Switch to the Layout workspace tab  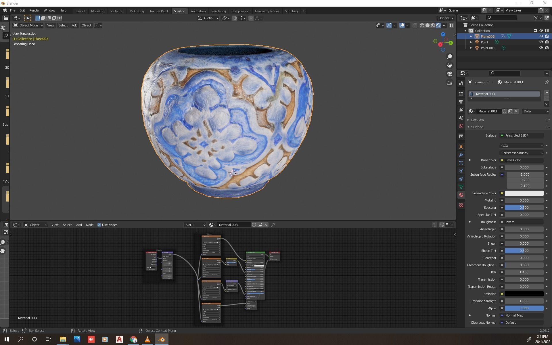pos(80,11)
